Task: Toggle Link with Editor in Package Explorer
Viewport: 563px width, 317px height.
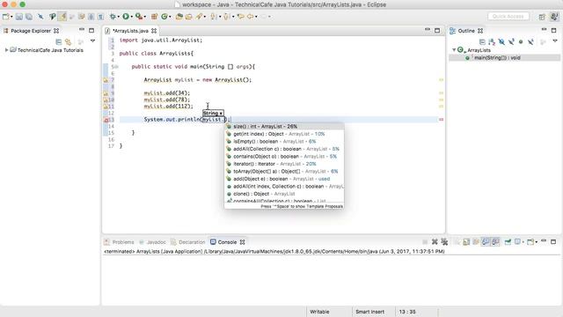Action: pos(68,42)
